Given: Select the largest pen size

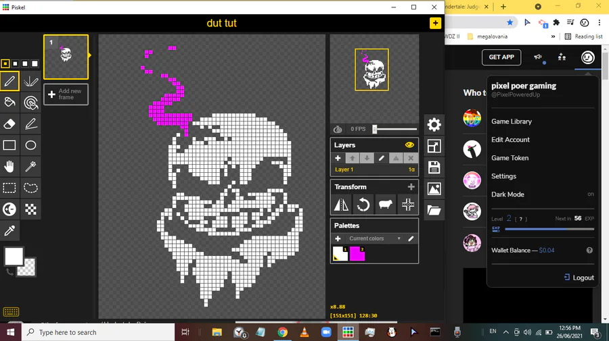Looking at the screenshot, I should pos(35,63).
